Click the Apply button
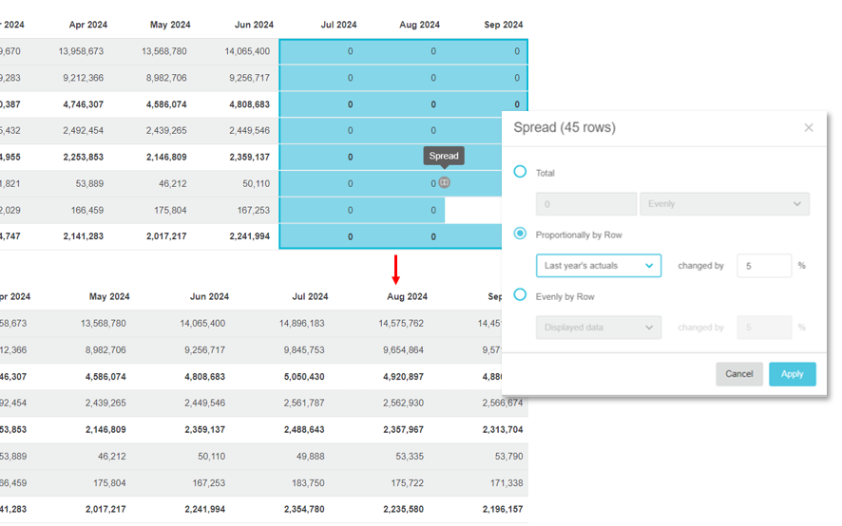Viewport: 842px width, 526px height. [792, 374]
